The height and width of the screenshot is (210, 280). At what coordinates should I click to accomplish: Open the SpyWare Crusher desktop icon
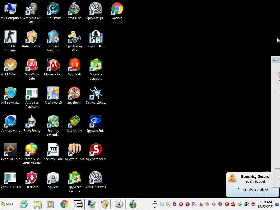(74, 182)
